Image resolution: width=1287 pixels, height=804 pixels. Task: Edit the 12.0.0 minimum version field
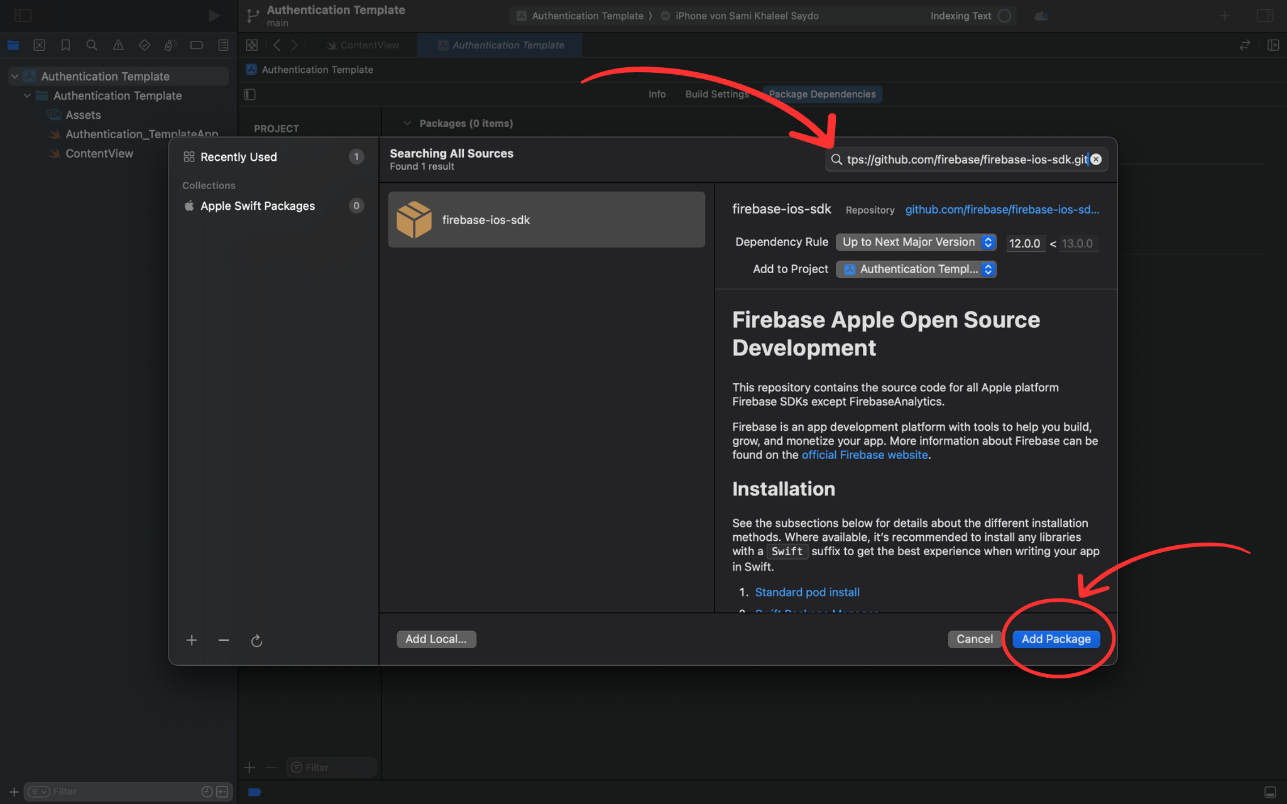1024,244
